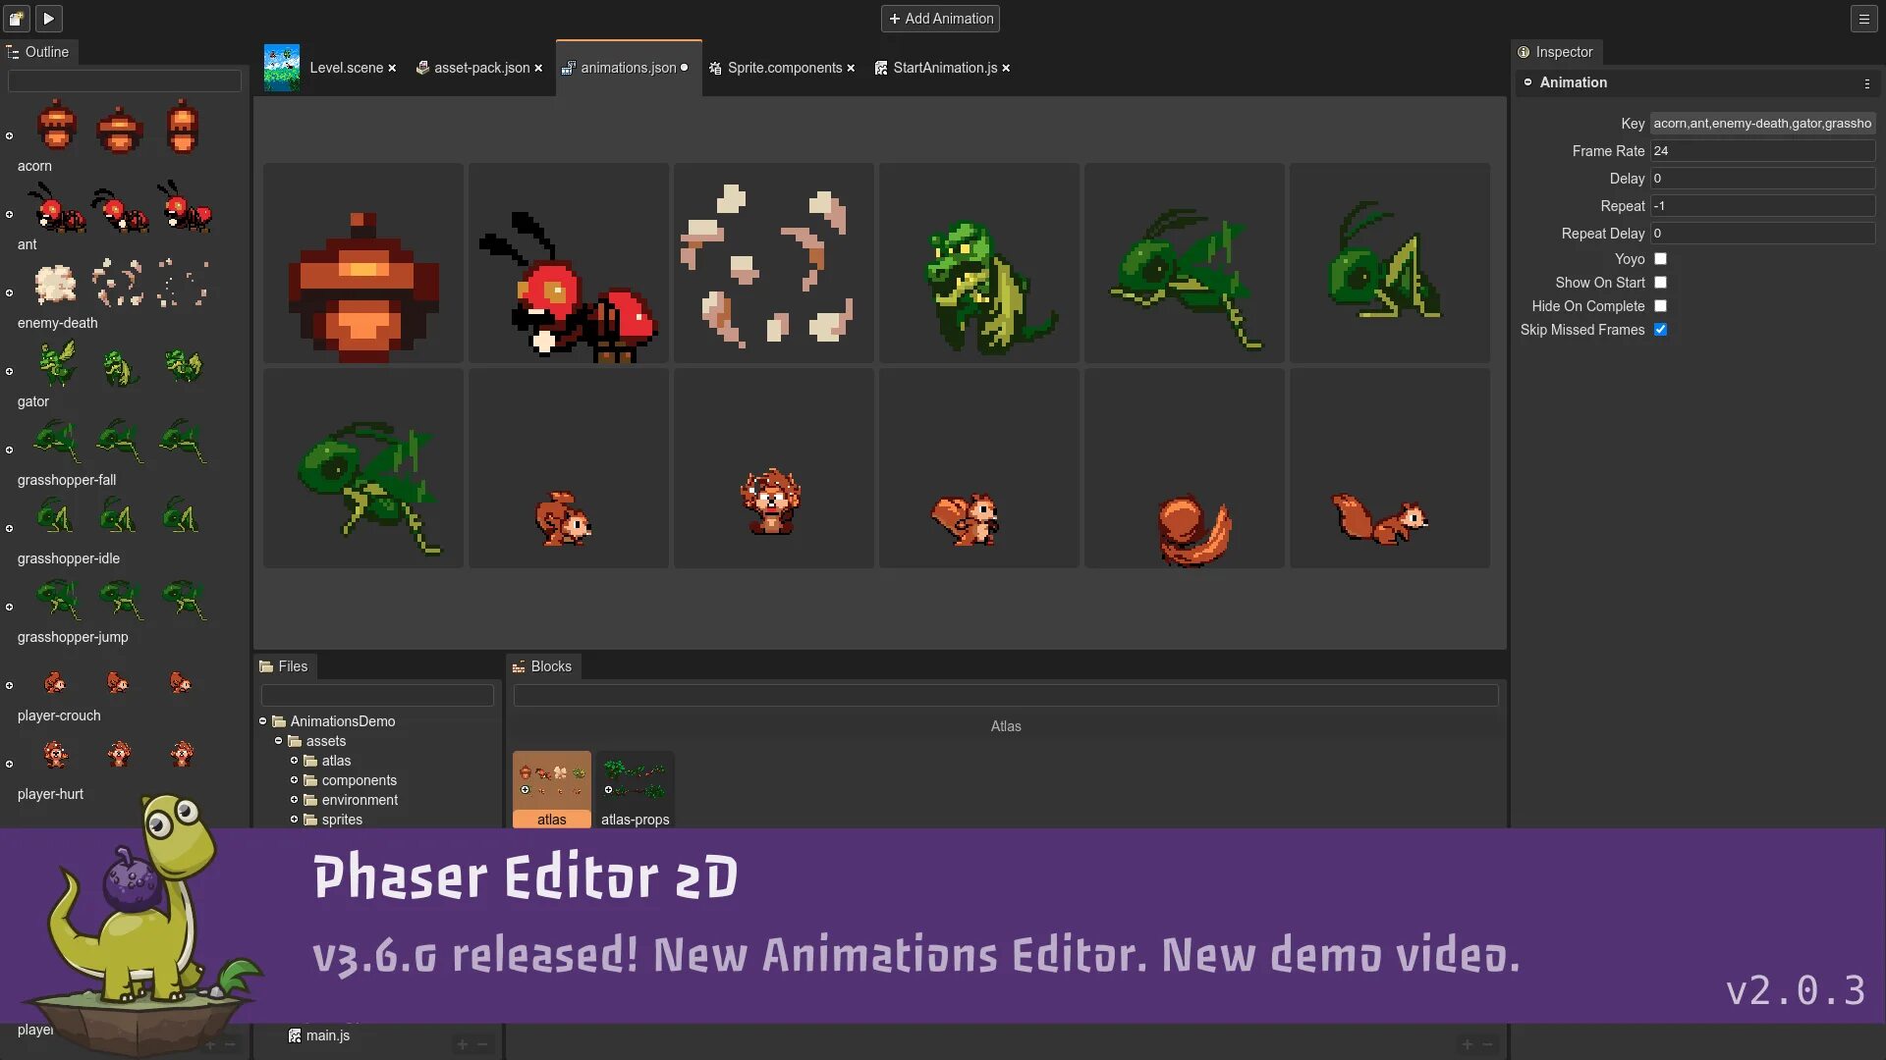Open the Animation section options menu
1886x1060 pixels.
[x=1866, y=83]
